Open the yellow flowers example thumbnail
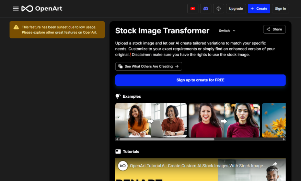This screenshot has height=181, width=301. coord(274,120)
